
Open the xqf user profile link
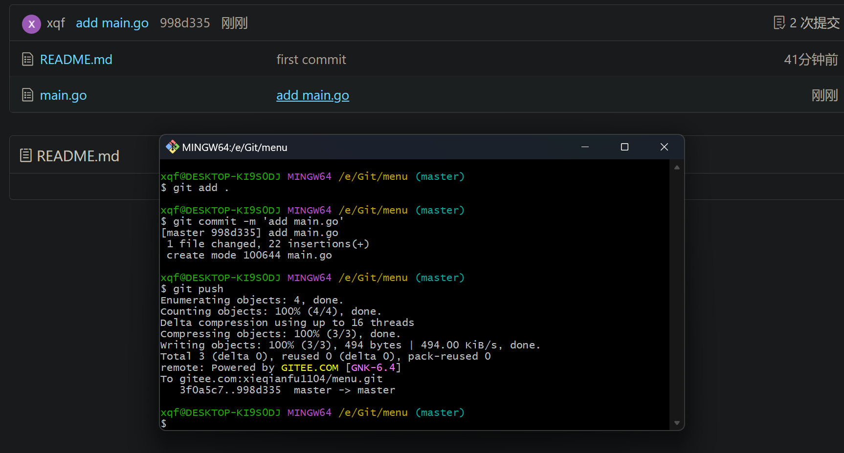tap(56, 23)
